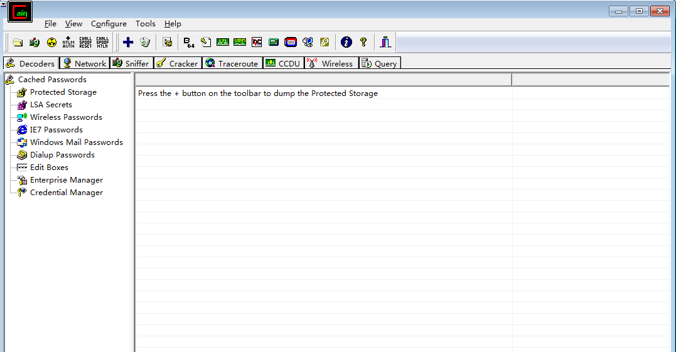Viewport: 676px width, 352px height.
Task: Switch to the Decoders tab
Action: pos(31,63)
